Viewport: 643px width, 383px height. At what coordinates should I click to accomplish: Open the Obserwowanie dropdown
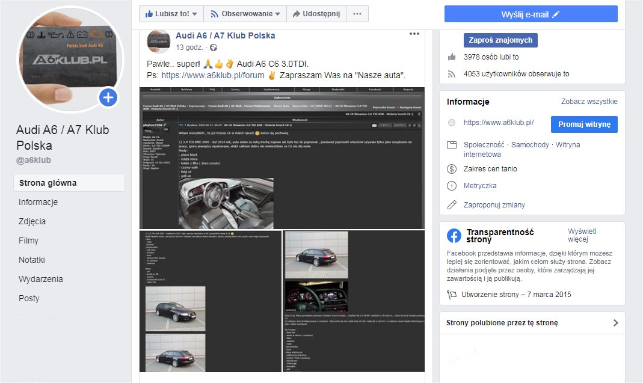tap(245, 14)
